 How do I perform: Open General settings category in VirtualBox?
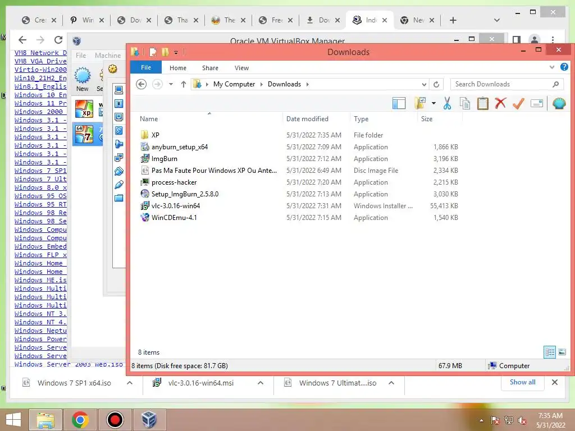click(119, 90)
